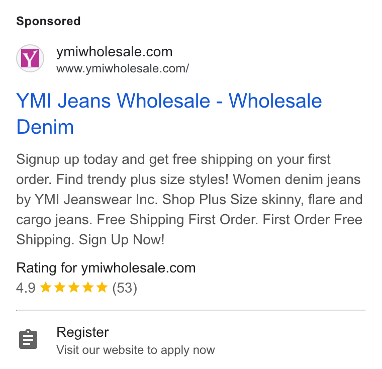382x369 pixels.
Task: Open the www.ymiwholesale.com/ display URL
Action: tap(123, 68)
